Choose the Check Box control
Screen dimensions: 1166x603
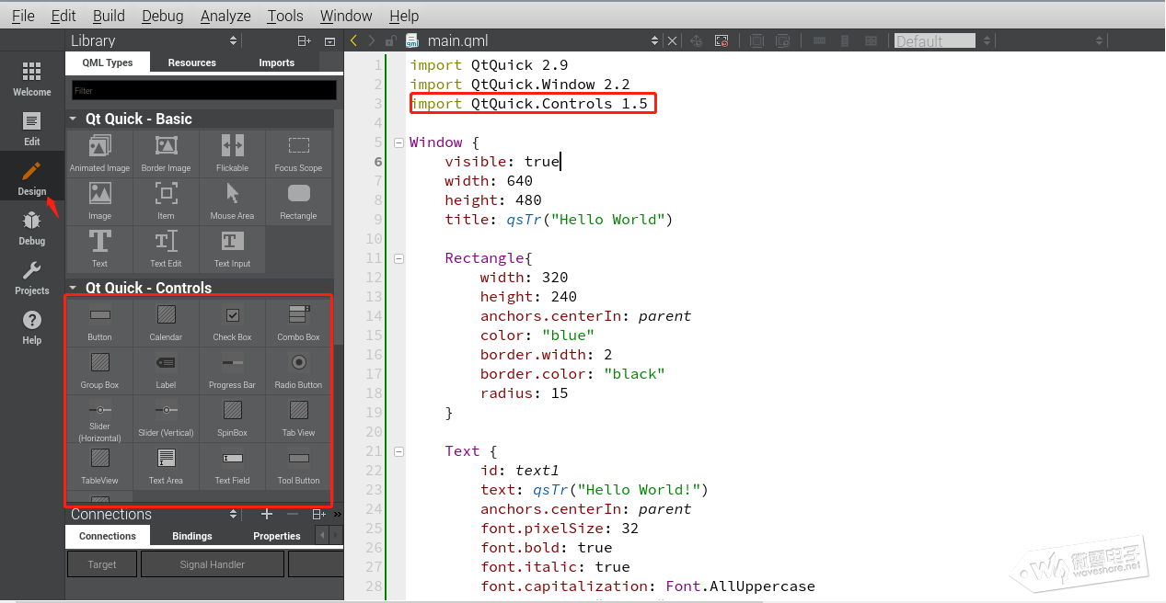click(x=232, y=322)
